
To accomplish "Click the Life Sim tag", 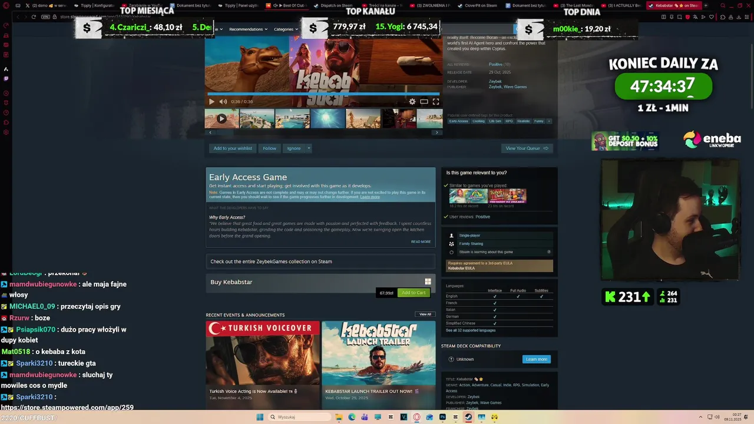I will pos(495,121).
